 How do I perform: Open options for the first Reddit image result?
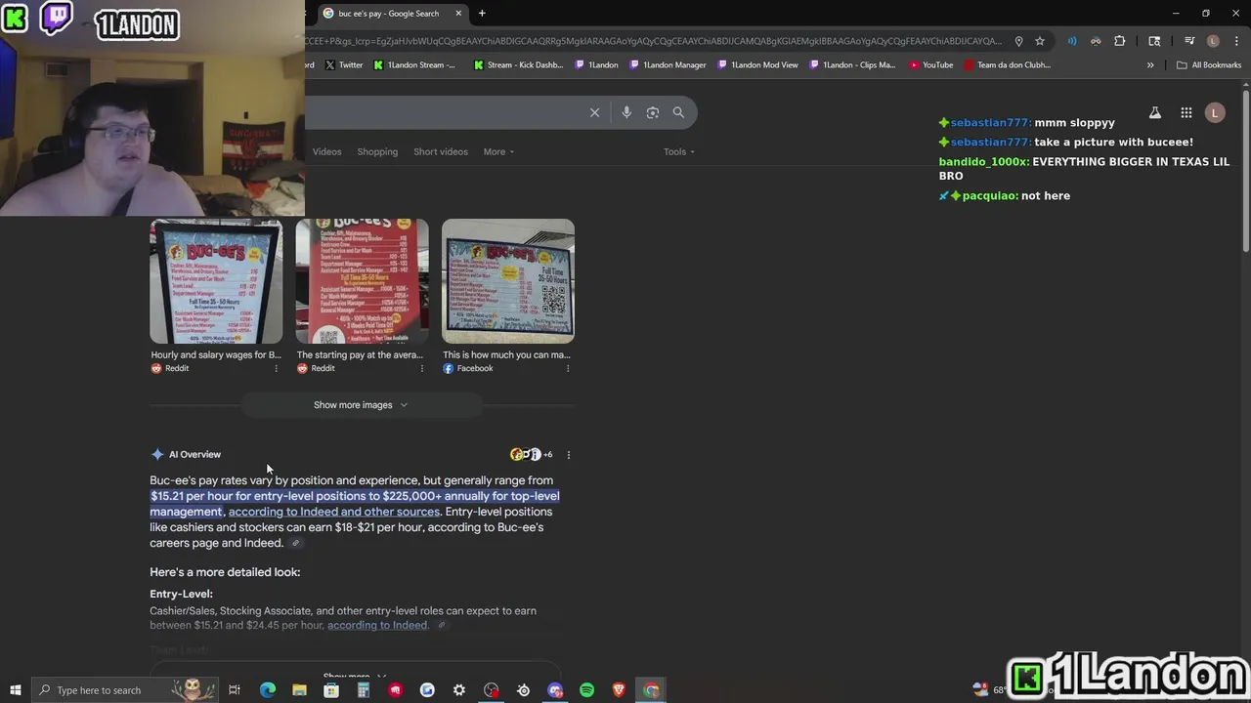(276, 368)
